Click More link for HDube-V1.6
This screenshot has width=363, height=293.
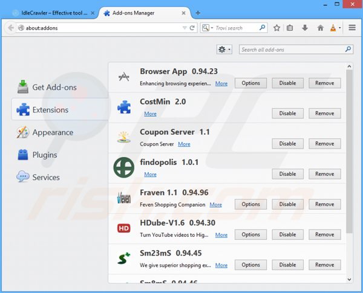pyautogui.click(x=221, y=235)
